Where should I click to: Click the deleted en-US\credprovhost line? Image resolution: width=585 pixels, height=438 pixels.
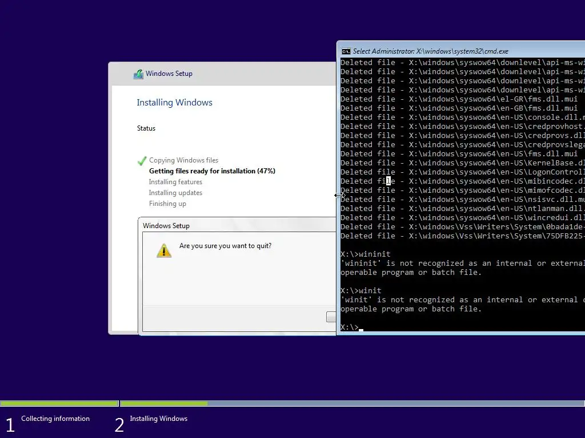point(462,126)
